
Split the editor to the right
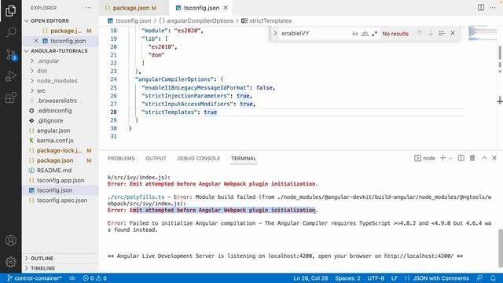pyautogui.click(x=480, y=8)
